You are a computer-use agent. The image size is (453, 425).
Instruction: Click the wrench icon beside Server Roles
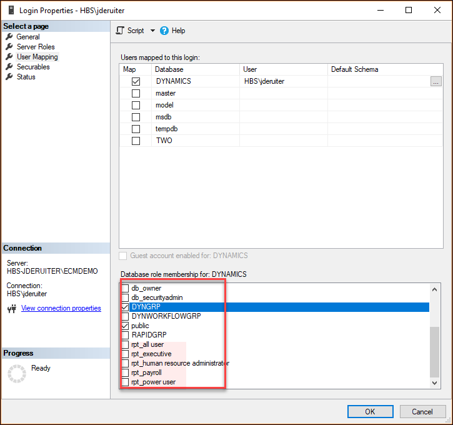click(x=9, y=46)
